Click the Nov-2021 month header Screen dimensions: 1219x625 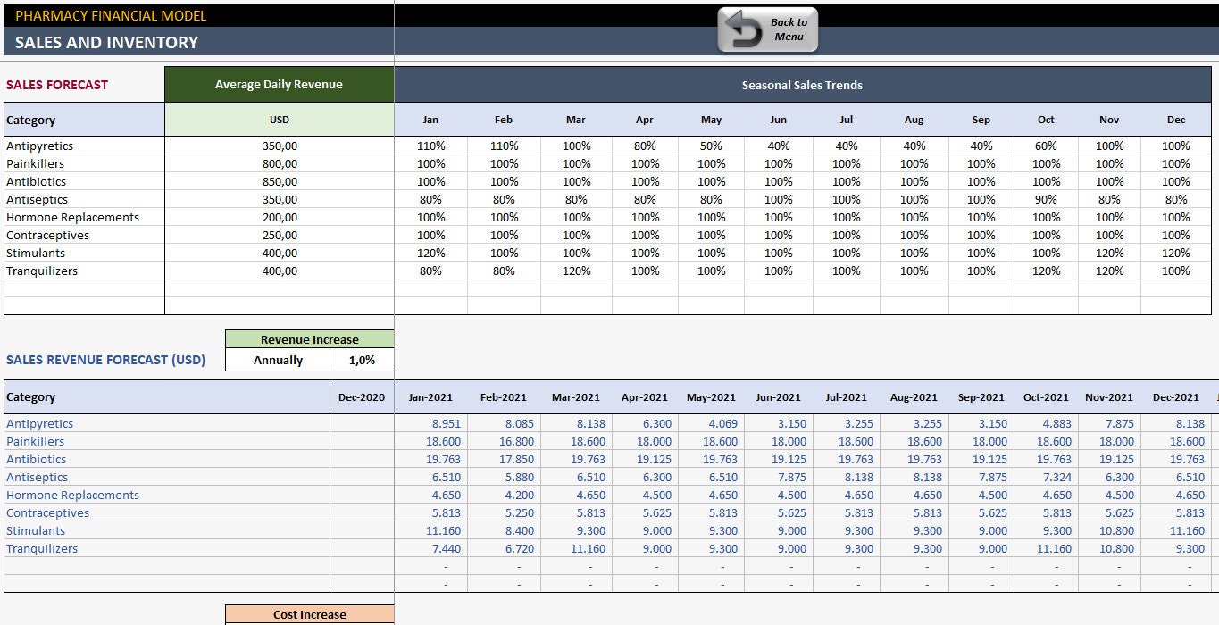[x=1109, y=396]
